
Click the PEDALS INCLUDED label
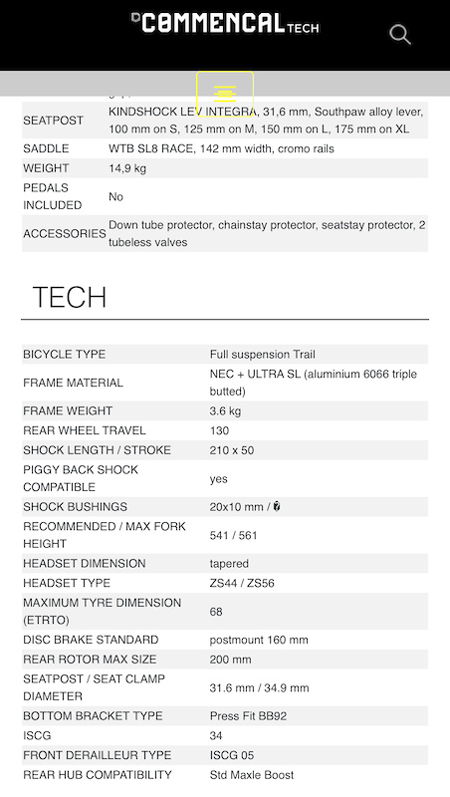tap(53, 196)
